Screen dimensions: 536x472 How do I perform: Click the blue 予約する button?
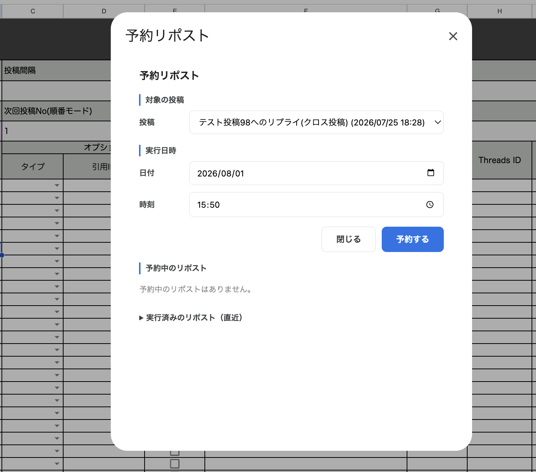click(413, 239)
